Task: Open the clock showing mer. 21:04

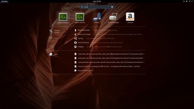Action: (97, 1)
